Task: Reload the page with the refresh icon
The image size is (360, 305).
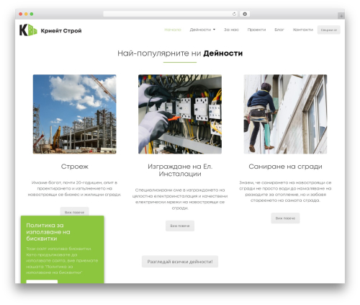Action: coord(234,14)
